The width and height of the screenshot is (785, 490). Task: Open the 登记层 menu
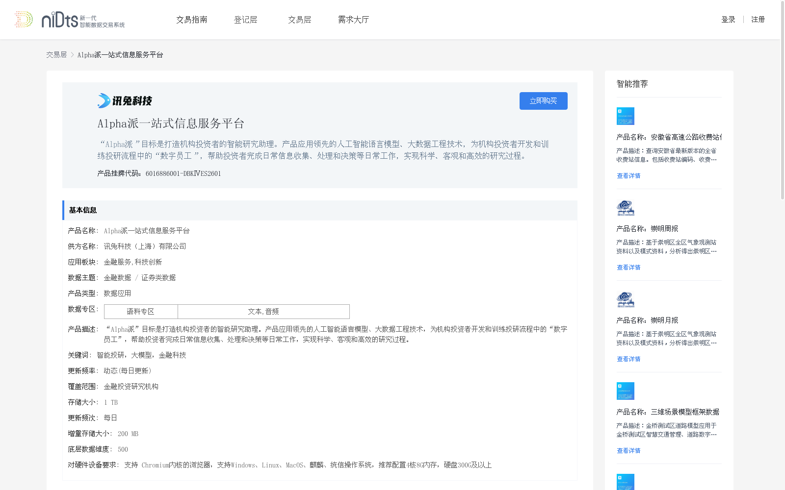(246, 20)
